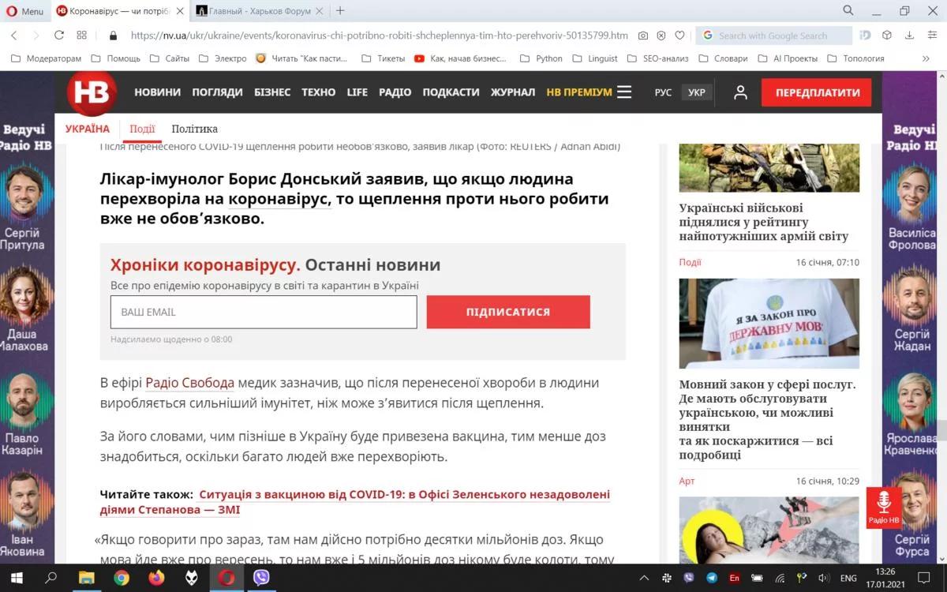This screenshot has width=947, height=592.
Task: Open the Модераторам bookmarks folder
Action: pyautogui.click(x=46, y=58)
